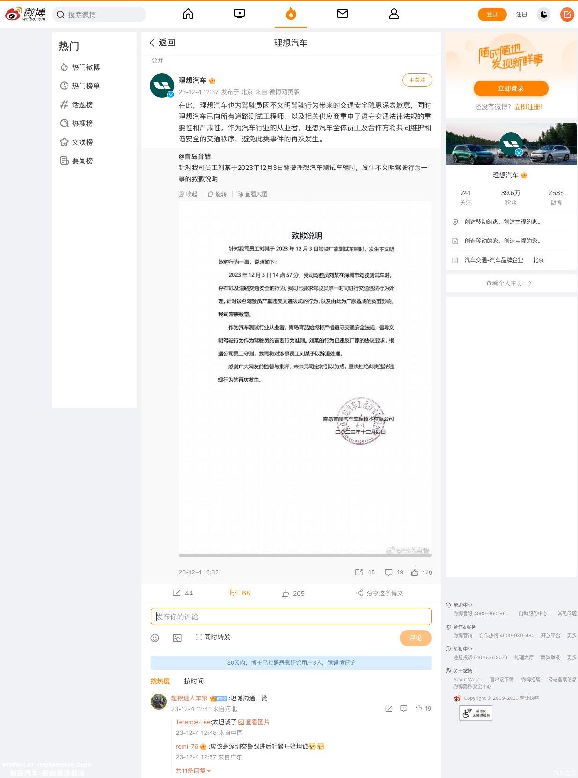Click the +关注 follow button

(x=417, y=80)
